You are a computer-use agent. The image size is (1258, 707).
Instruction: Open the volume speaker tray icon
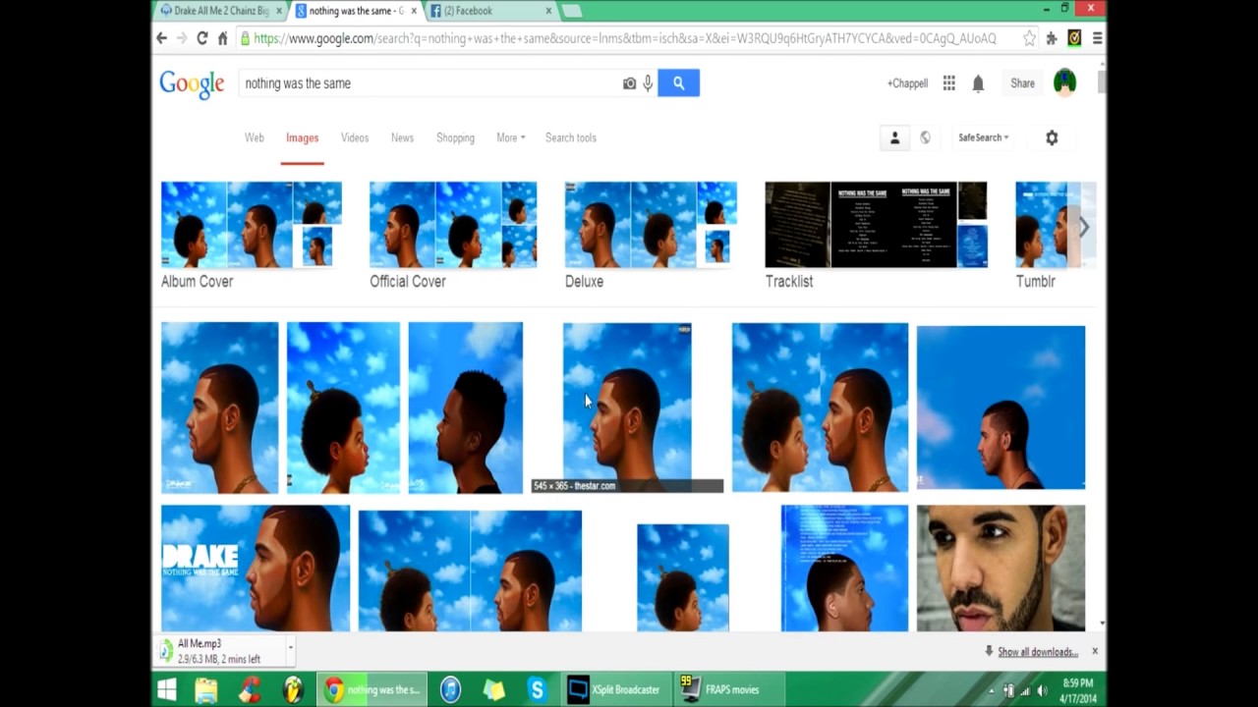coord(1042,690)
